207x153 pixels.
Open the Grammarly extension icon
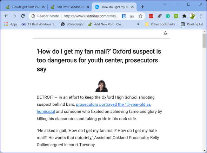168,16
